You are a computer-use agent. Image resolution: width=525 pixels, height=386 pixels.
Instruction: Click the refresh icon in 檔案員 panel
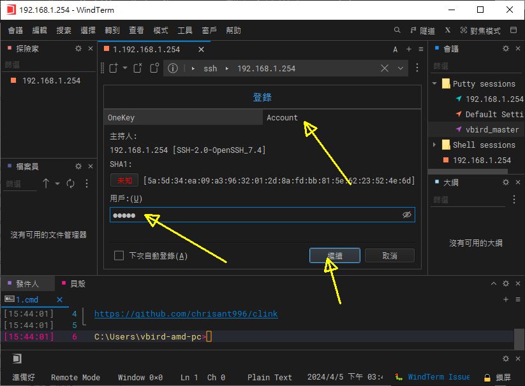70,183
